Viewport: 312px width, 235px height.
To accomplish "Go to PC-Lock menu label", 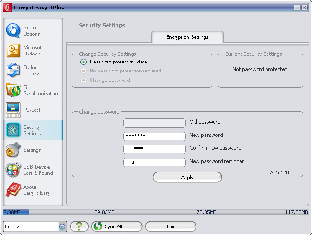I will [32, 110].
